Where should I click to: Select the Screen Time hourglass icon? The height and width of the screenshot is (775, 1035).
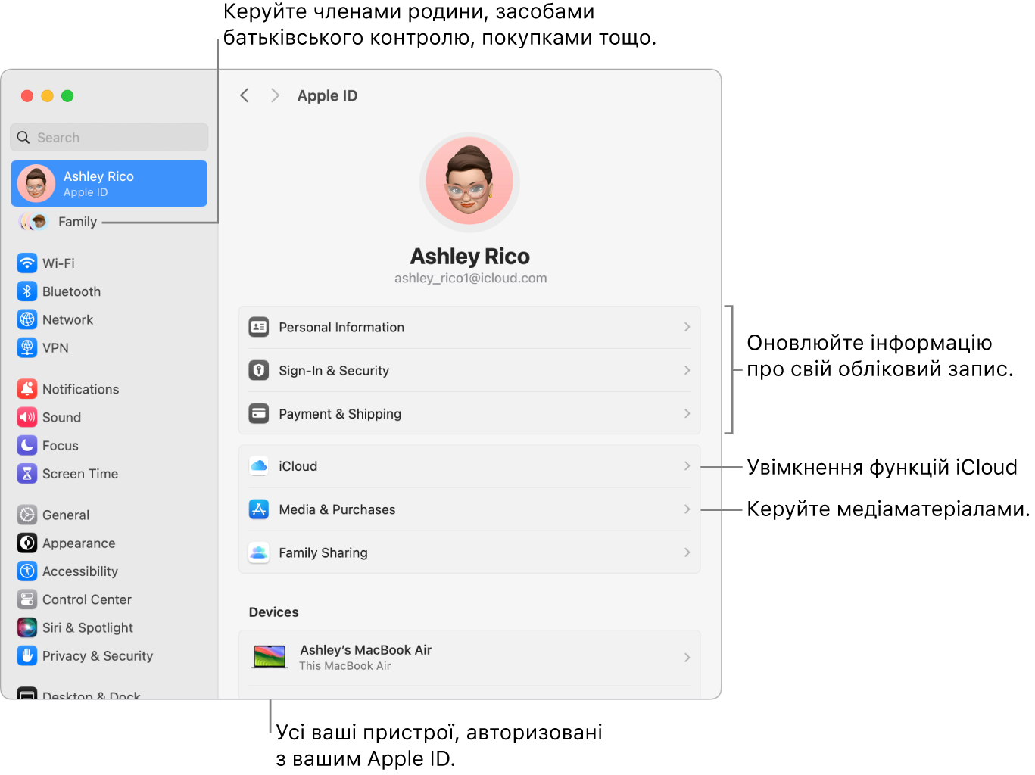tap(27, 473)
